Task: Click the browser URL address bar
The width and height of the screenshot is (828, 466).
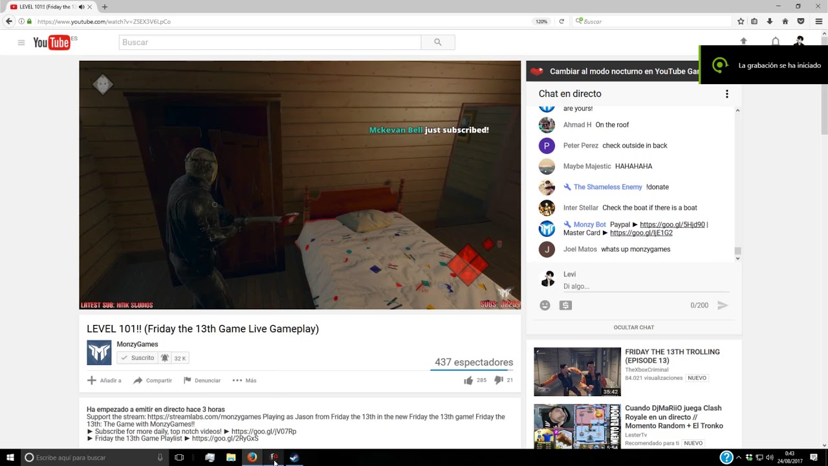Action: click(x=281, y=21)
